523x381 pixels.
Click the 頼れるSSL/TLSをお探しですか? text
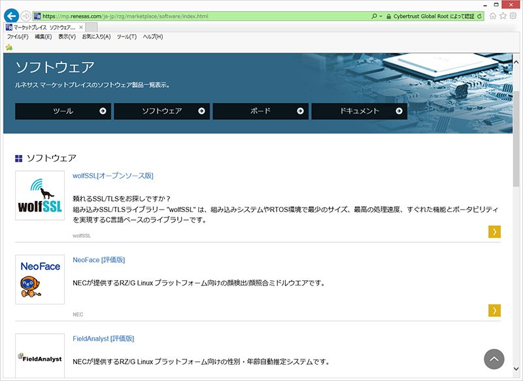click(x=122, y=198)
